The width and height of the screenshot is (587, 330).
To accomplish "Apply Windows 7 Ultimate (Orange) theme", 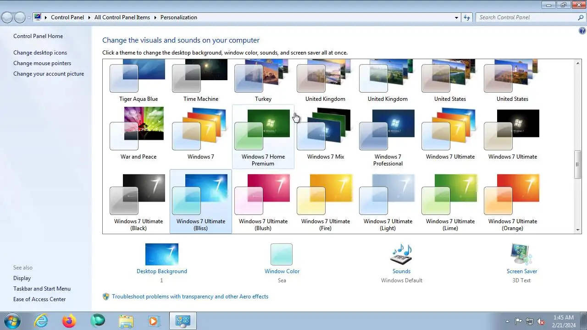I will click(x=513, y=202).
